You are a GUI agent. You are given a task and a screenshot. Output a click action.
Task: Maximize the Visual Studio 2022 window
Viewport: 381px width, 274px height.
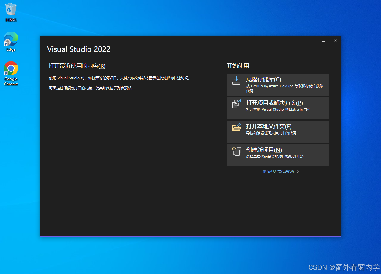point(324,40)
